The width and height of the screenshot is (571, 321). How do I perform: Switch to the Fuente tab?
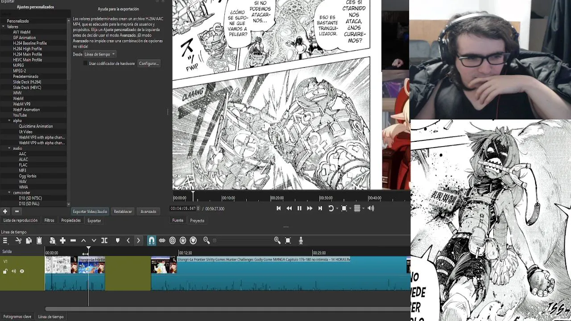(178, 220)
